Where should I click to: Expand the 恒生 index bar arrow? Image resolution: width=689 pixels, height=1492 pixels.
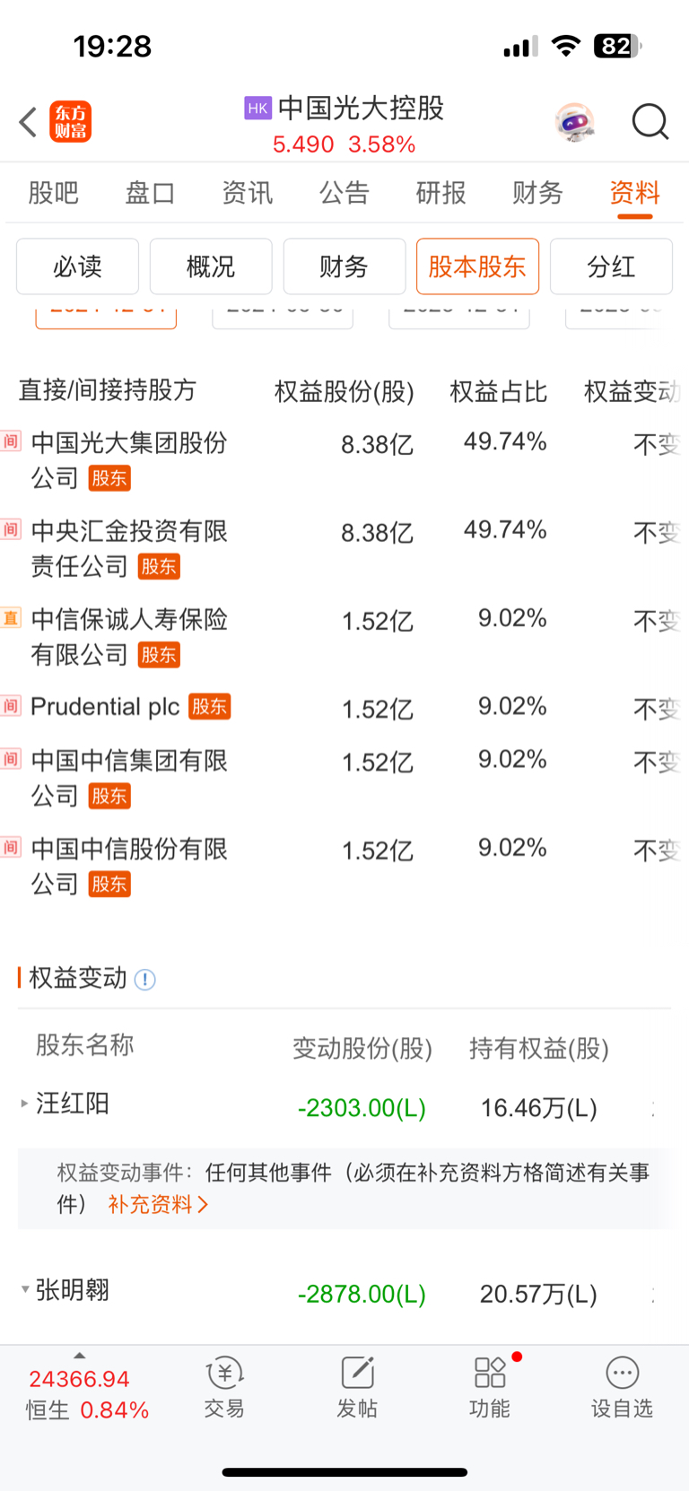(79, 1356)
